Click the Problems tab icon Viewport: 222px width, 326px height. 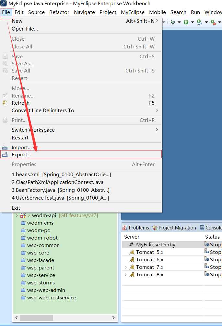point(125,228)
